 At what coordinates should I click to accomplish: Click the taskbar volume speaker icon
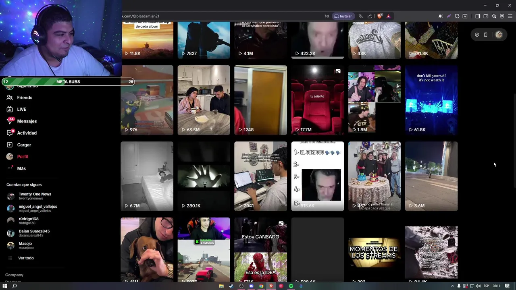(479, 286)
